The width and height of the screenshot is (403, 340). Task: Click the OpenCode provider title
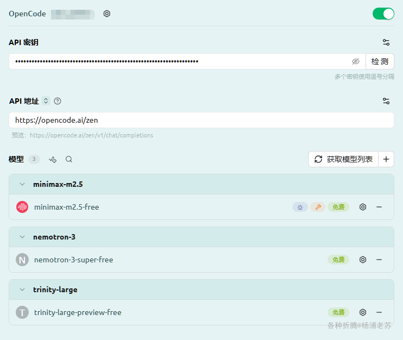(27, 14)
